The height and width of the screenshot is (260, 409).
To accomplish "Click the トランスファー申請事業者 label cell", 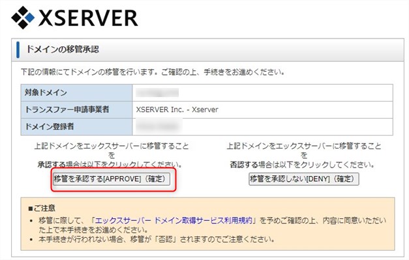I will 76,109.
